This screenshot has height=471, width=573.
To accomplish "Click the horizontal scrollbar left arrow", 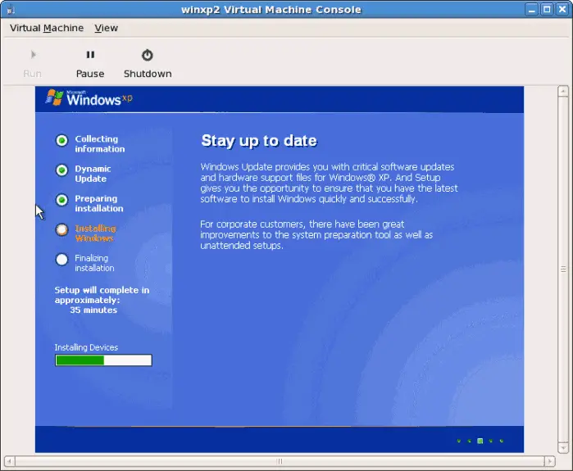I will point(8,461).
